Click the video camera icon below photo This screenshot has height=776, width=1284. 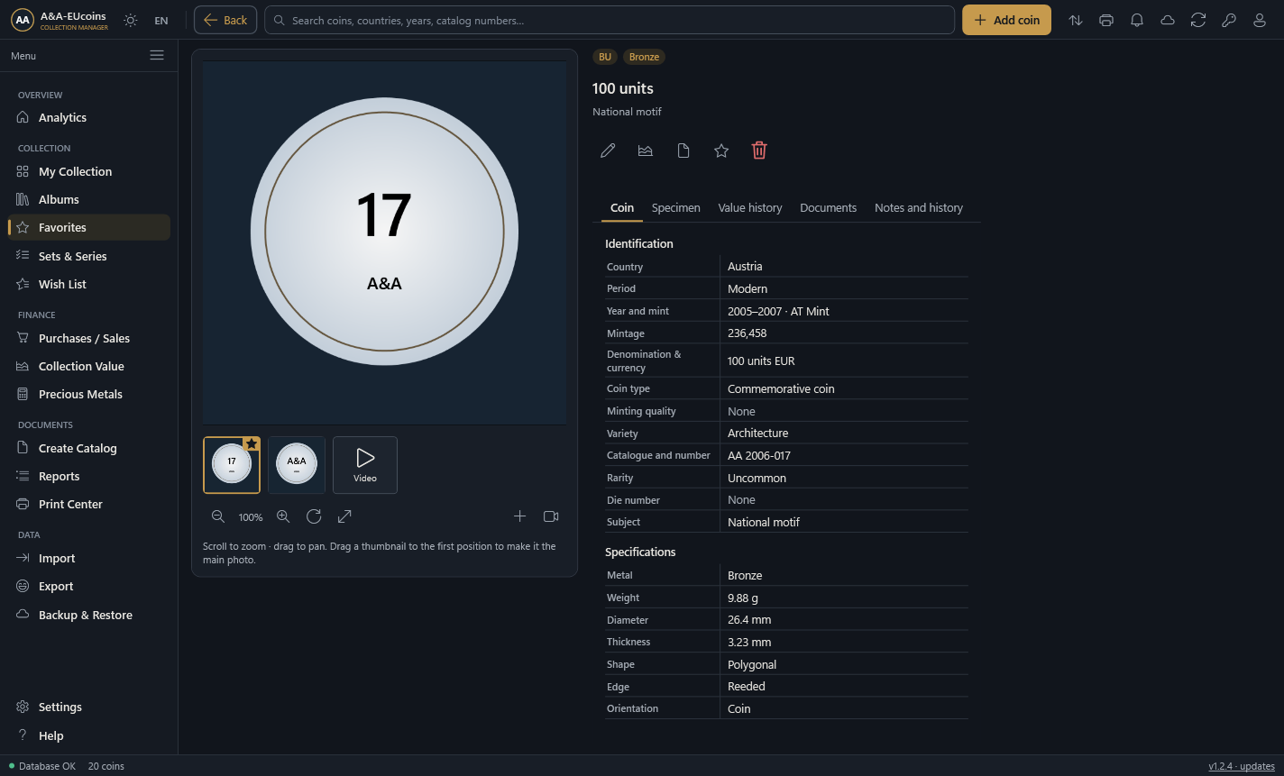(551, 516)
